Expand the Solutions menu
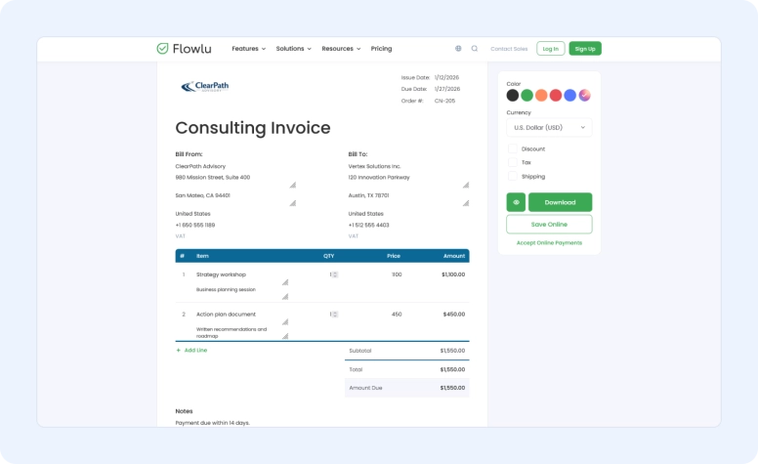Screen dimensions: 758x464 point(293,48)
